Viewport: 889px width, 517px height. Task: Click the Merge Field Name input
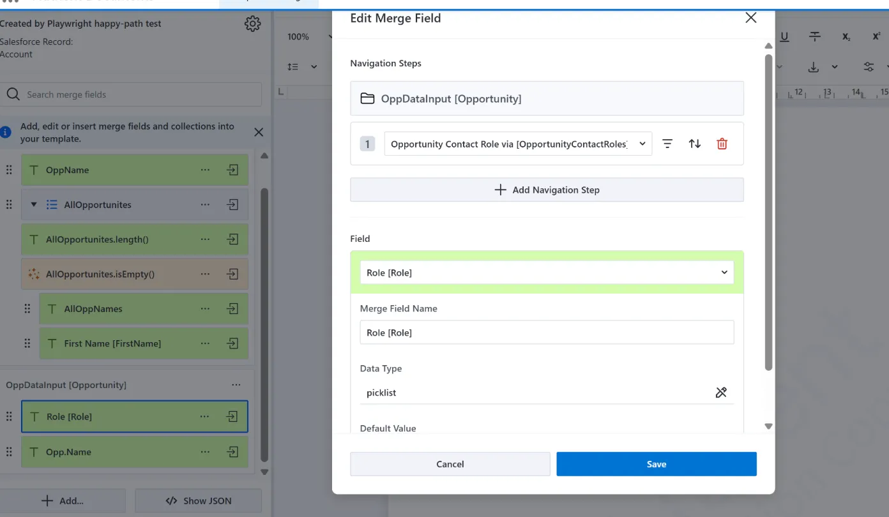547,333
